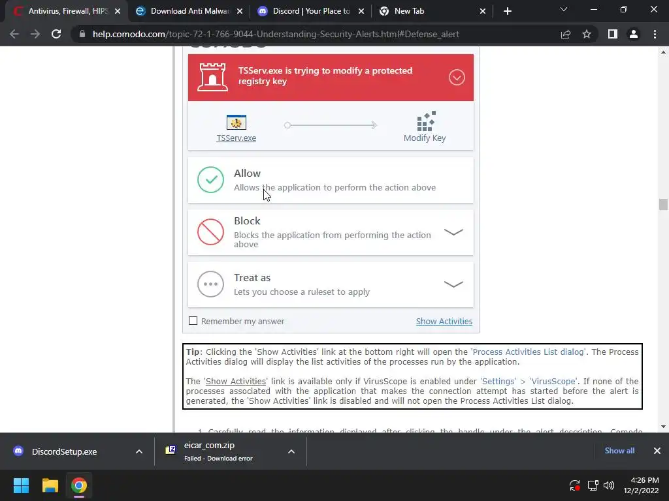Click the TSServ.exe application icon
669x501 pixels.
tap(237, 122)
